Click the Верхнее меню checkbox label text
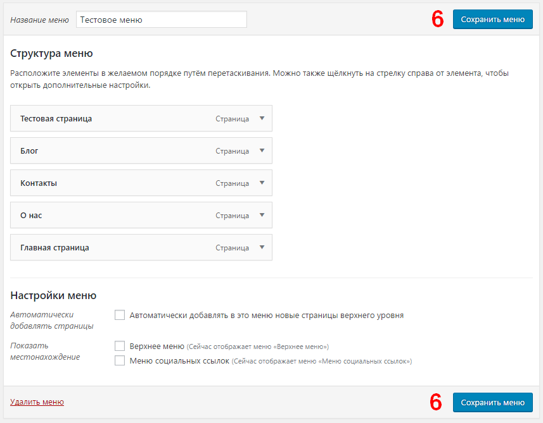The image size is (543, 423). 157,346
